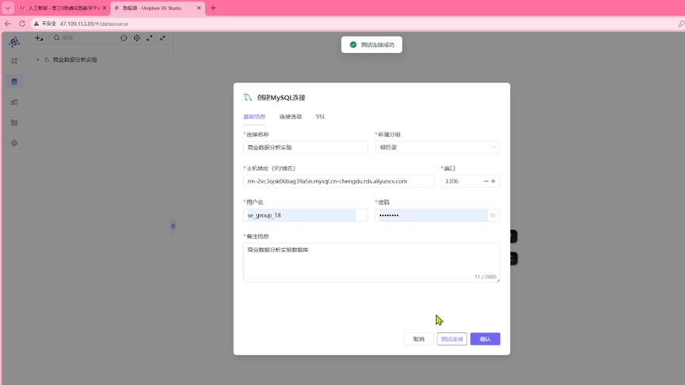685x385 pixels.
Task: Expand the 商业数据分析实验 tree node
Action: pyautogui.click(x=37, y=60)
